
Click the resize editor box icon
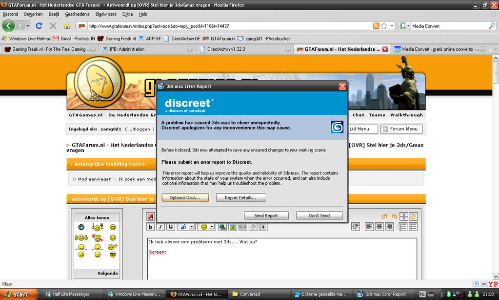point(403,216)
